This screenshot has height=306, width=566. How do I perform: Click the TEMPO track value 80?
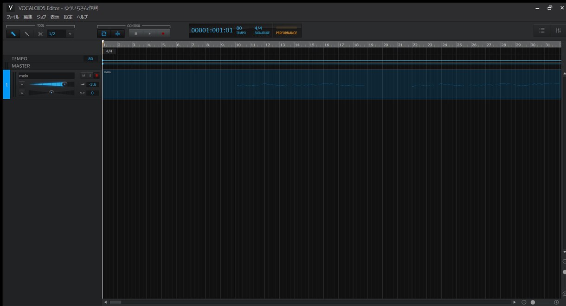tap(90, 59)
